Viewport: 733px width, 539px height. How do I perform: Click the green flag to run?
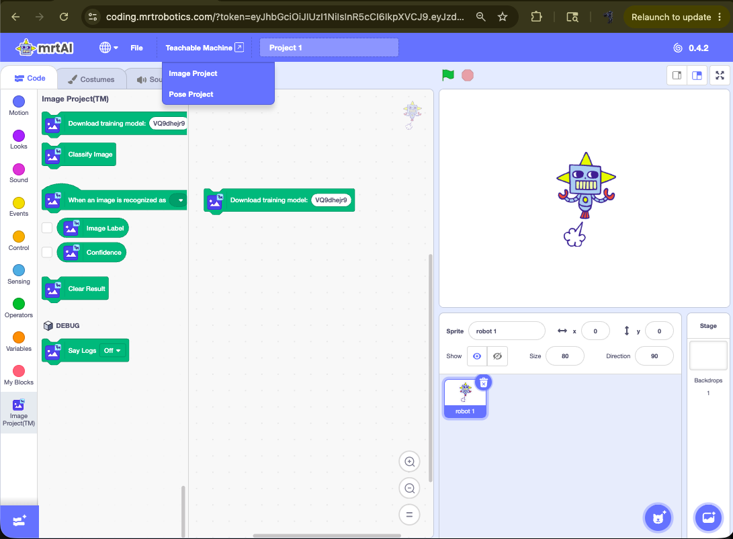point(448,75)
